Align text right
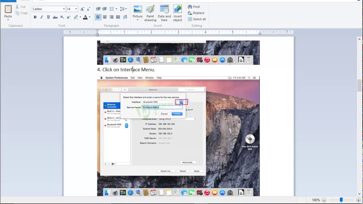Image resolution: width=363 pixels, height=204 pixels. (111, 17)
